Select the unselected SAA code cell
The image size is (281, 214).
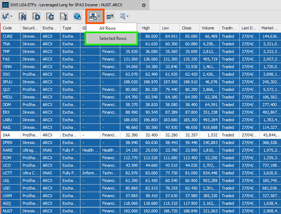[11, 135]
